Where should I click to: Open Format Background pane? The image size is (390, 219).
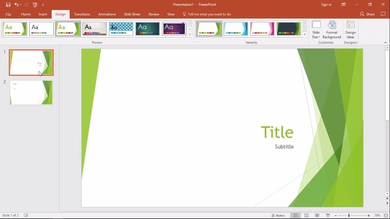(331, 30)
